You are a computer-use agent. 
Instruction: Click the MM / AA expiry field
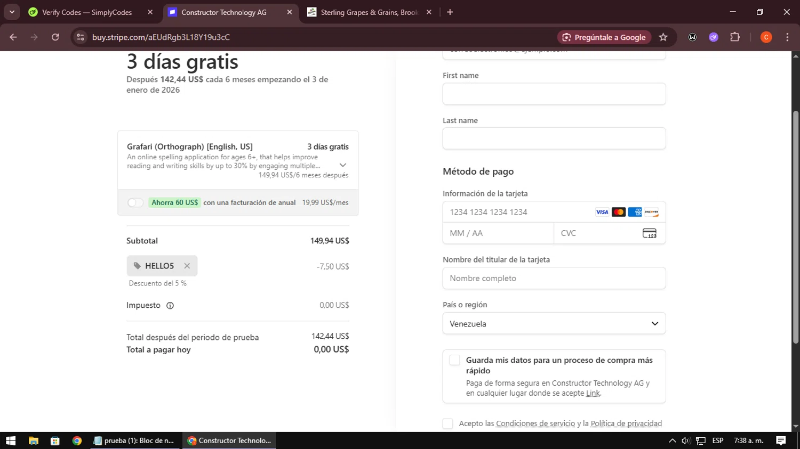pyautogui.click(x=498, y=233)
